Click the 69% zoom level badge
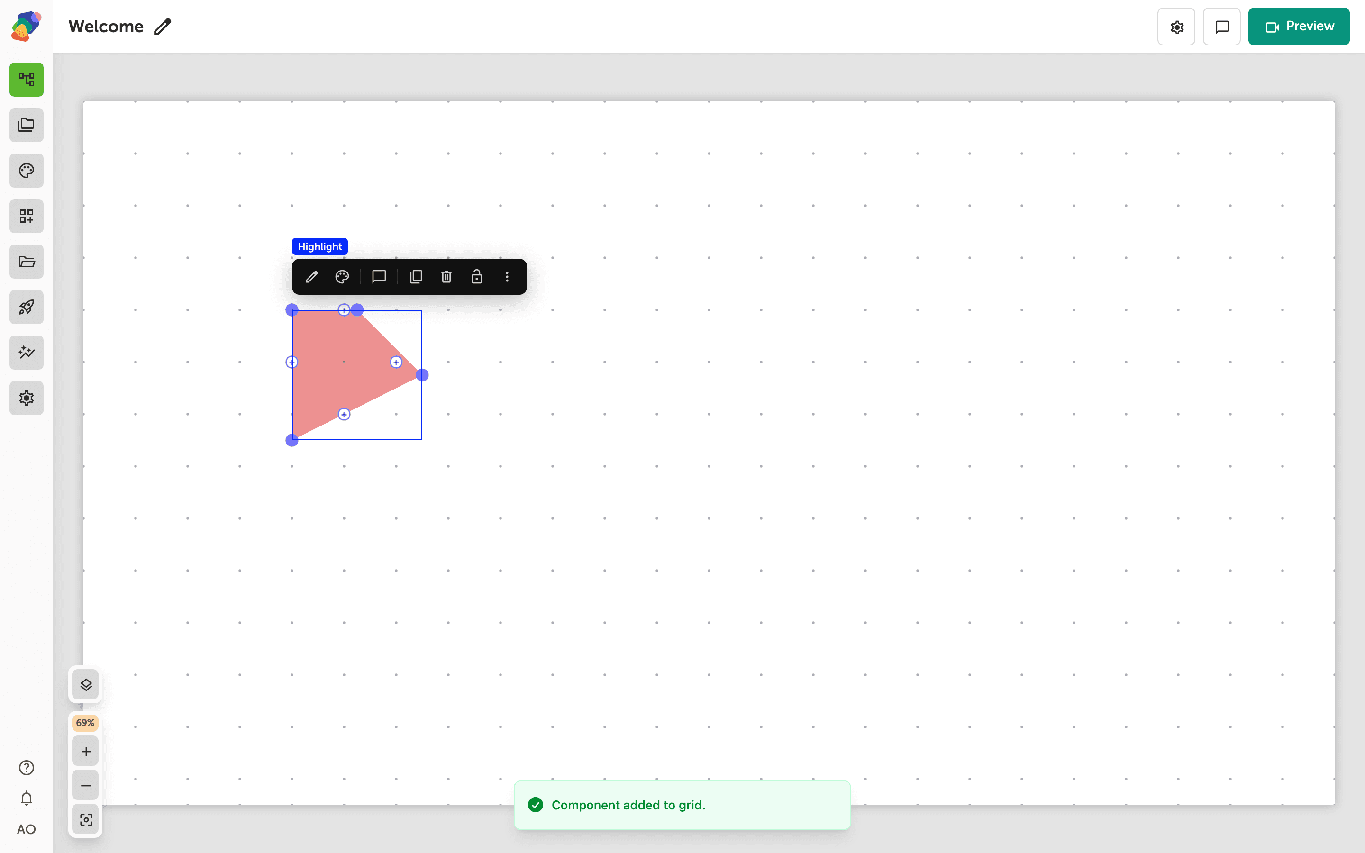This screenshot has height=853, width=1365. click(x=85, y=723)
